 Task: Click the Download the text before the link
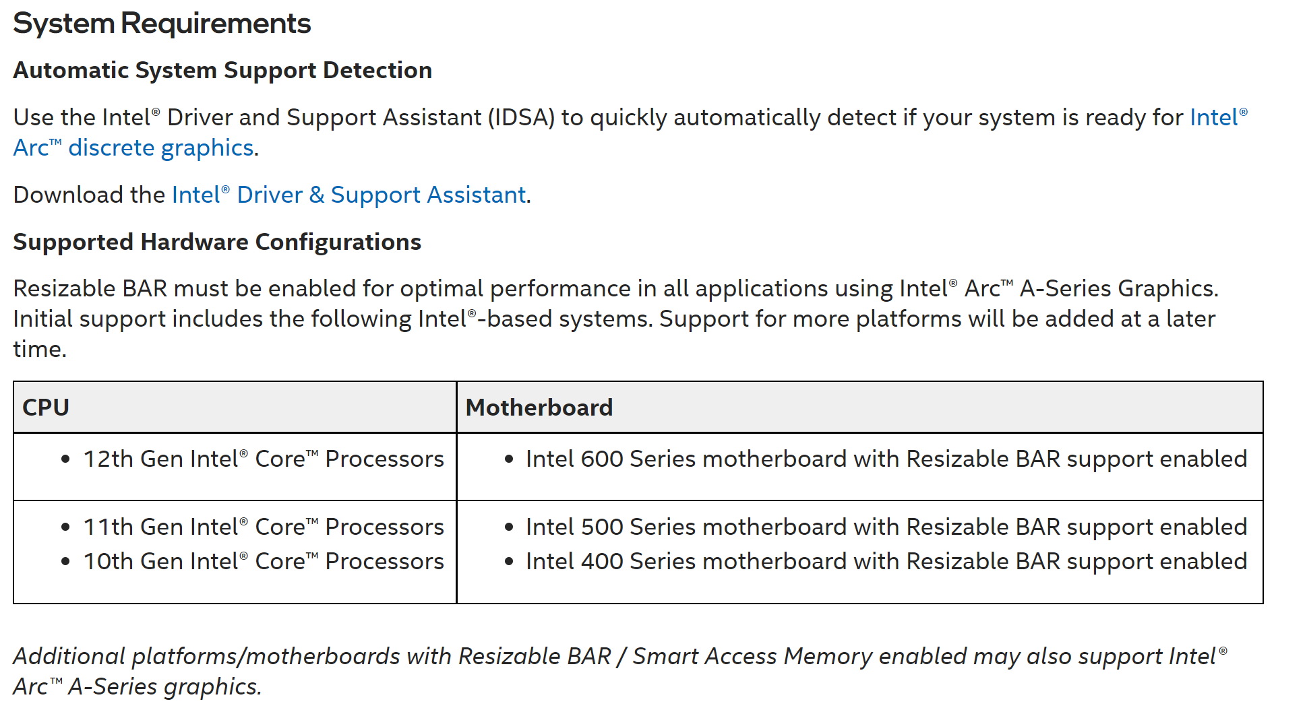tap(90, 195)
